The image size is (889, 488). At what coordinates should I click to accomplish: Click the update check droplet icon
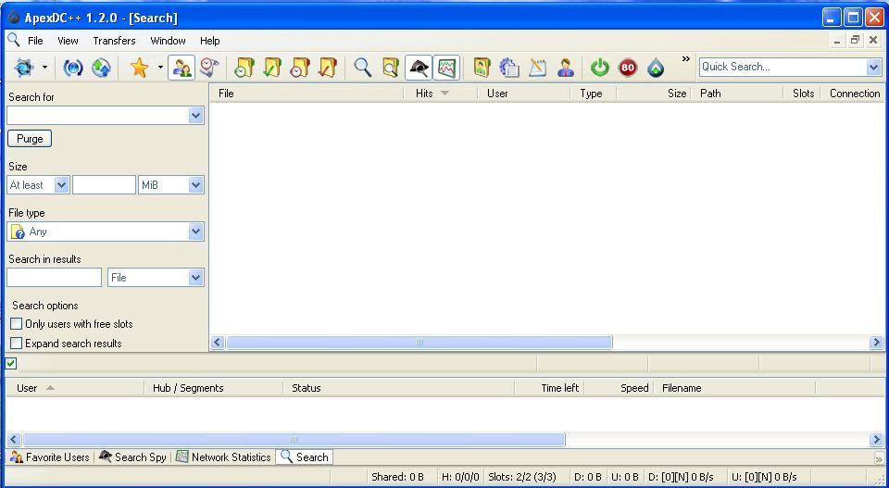[656, 68]
